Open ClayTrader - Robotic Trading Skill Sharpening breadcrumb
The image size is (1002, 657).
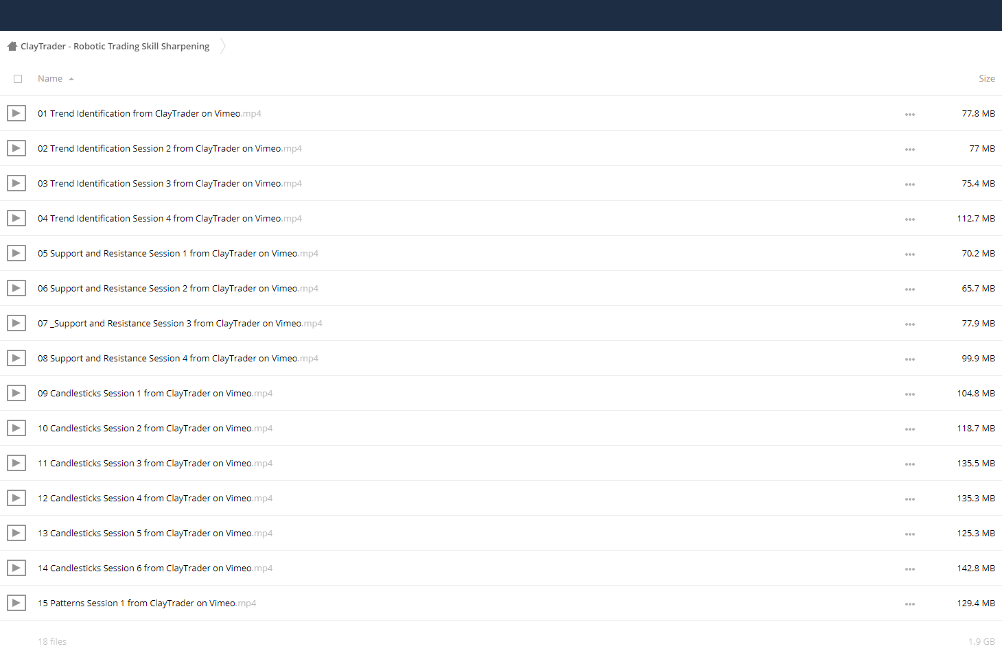(x=115, y=46)
